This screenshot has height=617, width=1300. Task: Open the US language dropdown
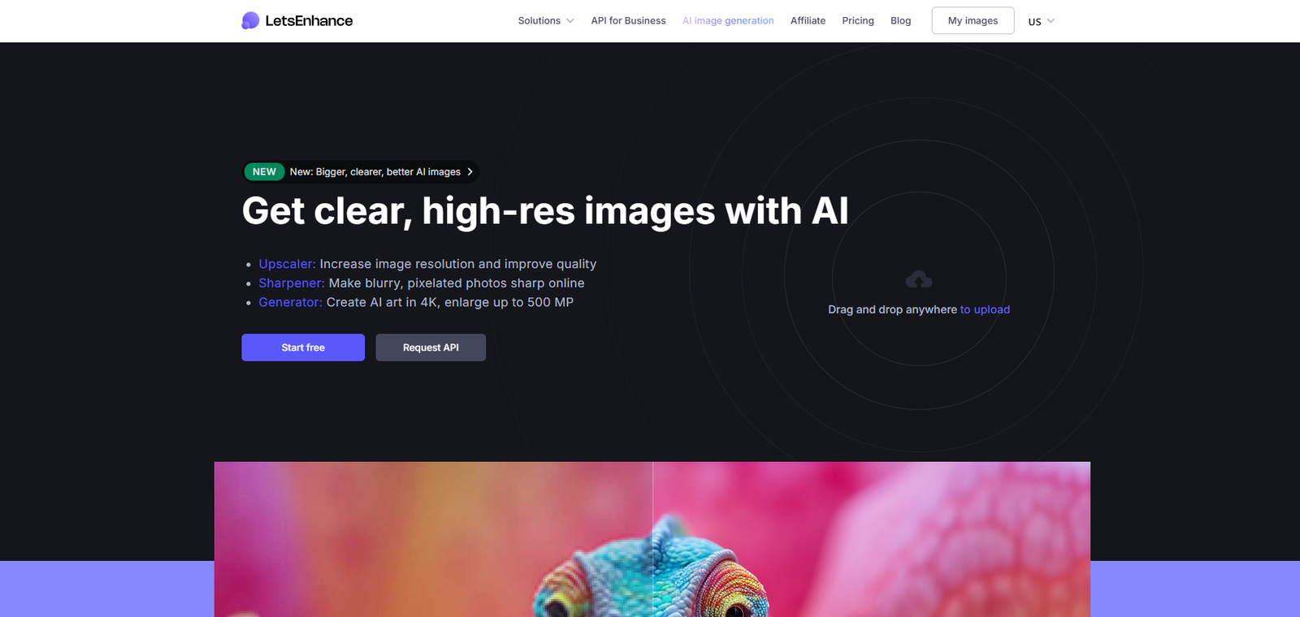[1041, 21]
